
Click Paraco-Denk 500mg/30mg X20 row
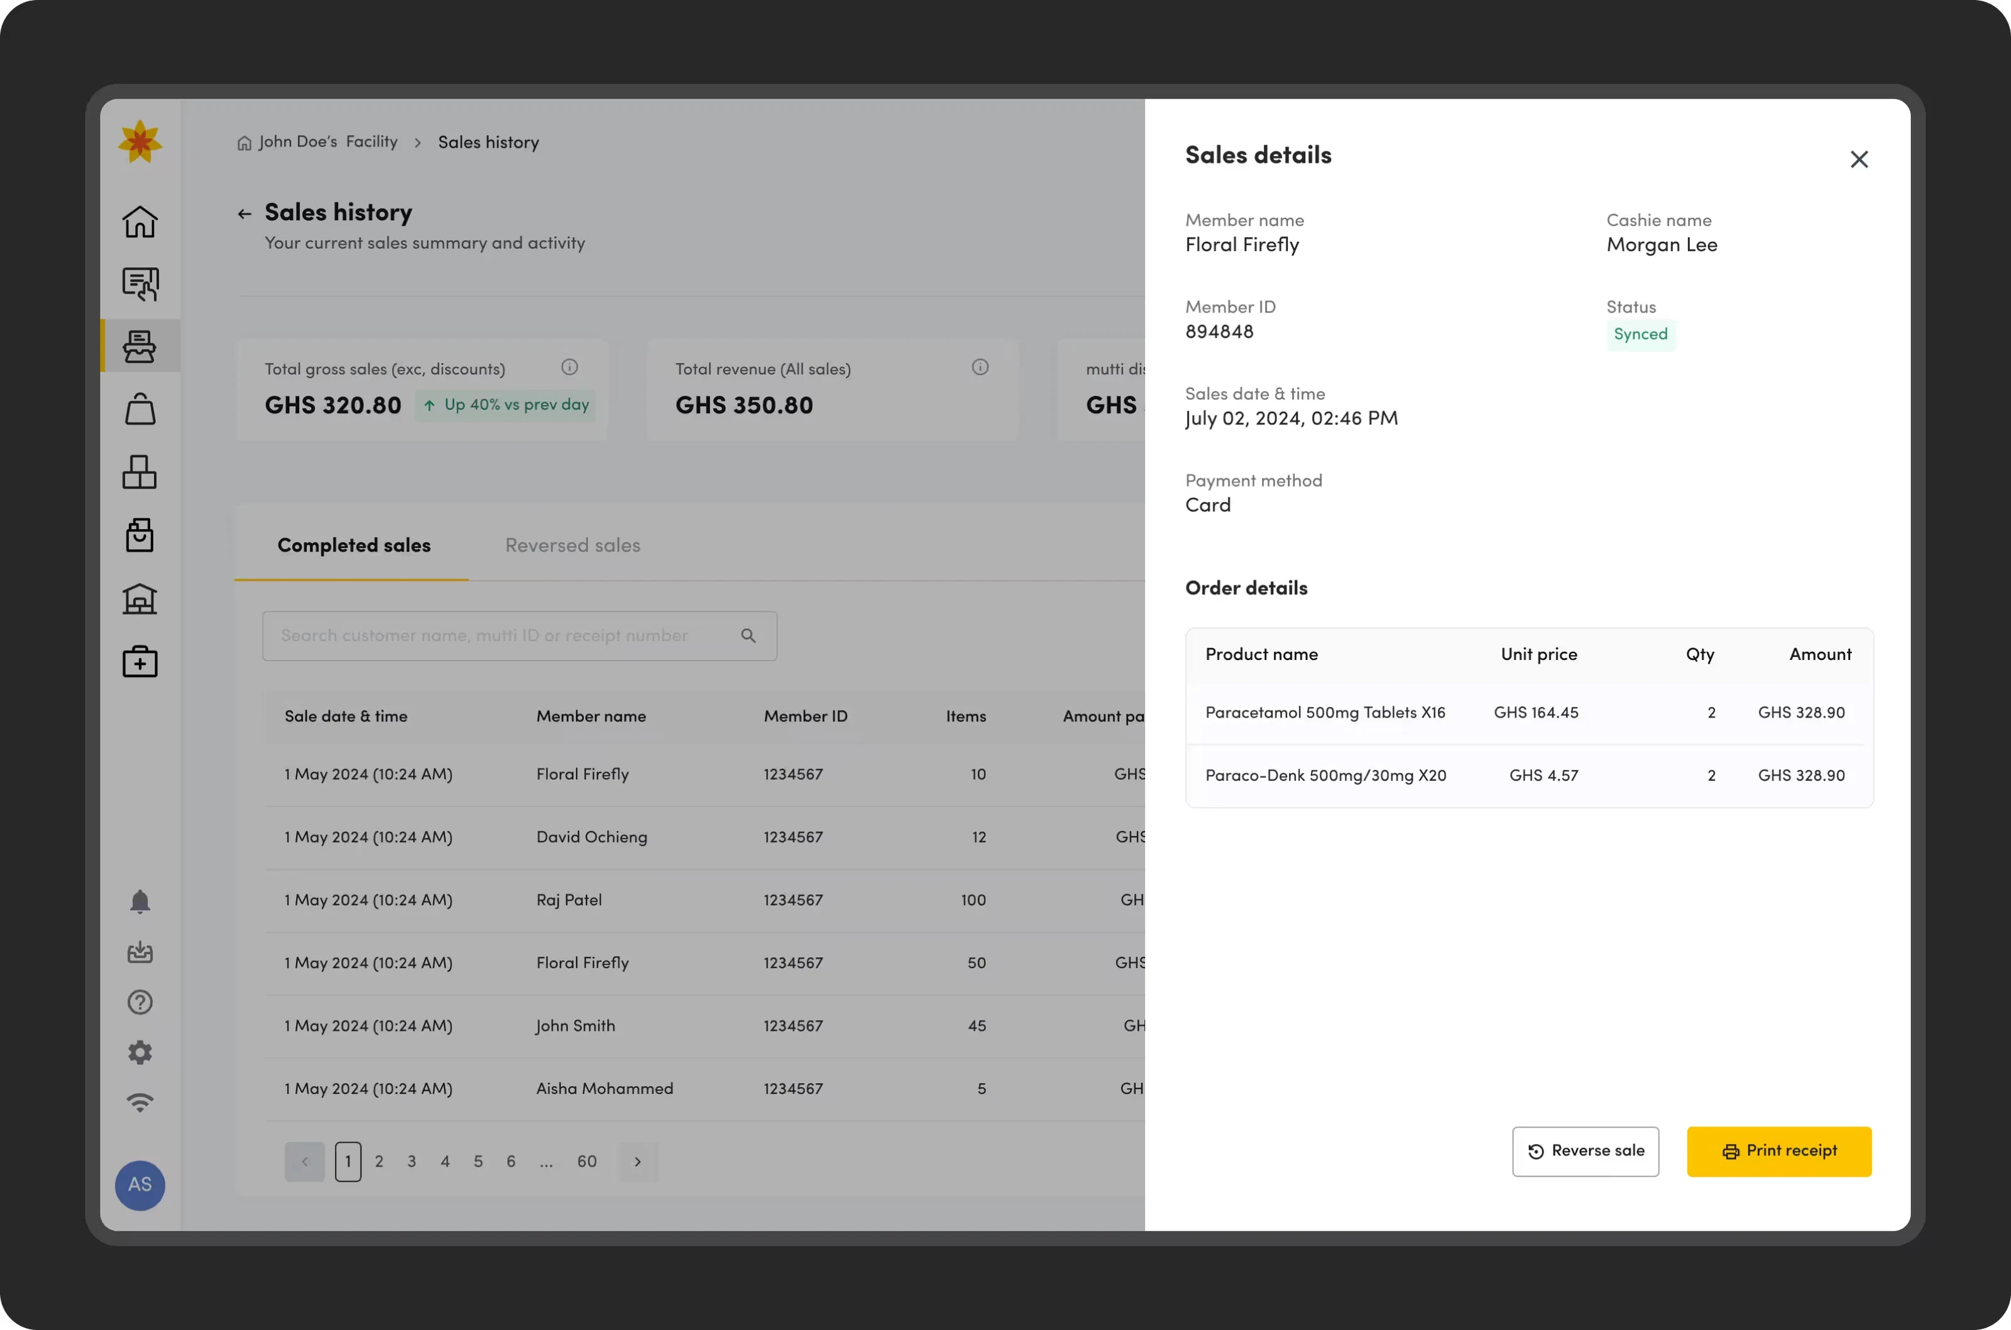(x=1528, y=776)
